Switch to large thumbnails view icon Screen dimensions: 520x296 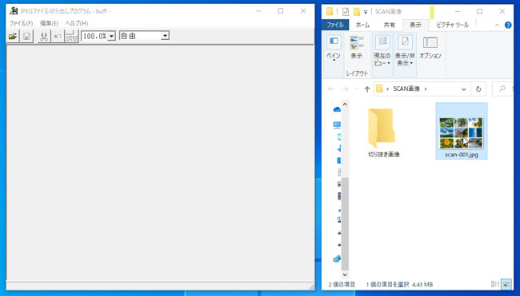[506, 284]
